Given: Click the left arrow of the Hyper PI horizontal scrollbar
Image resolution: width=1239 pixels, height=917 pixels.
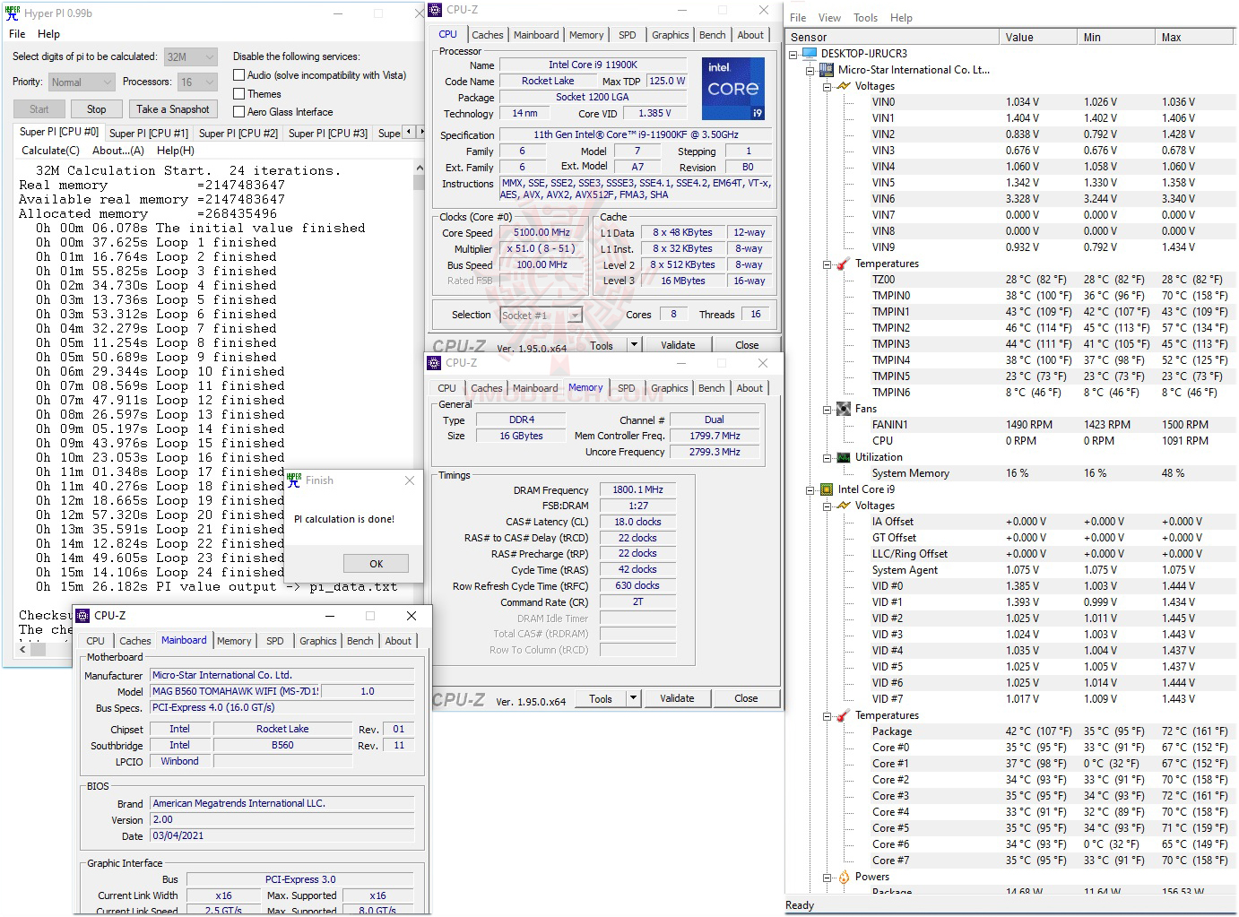Looking at the screenshot, I should 22,650.
